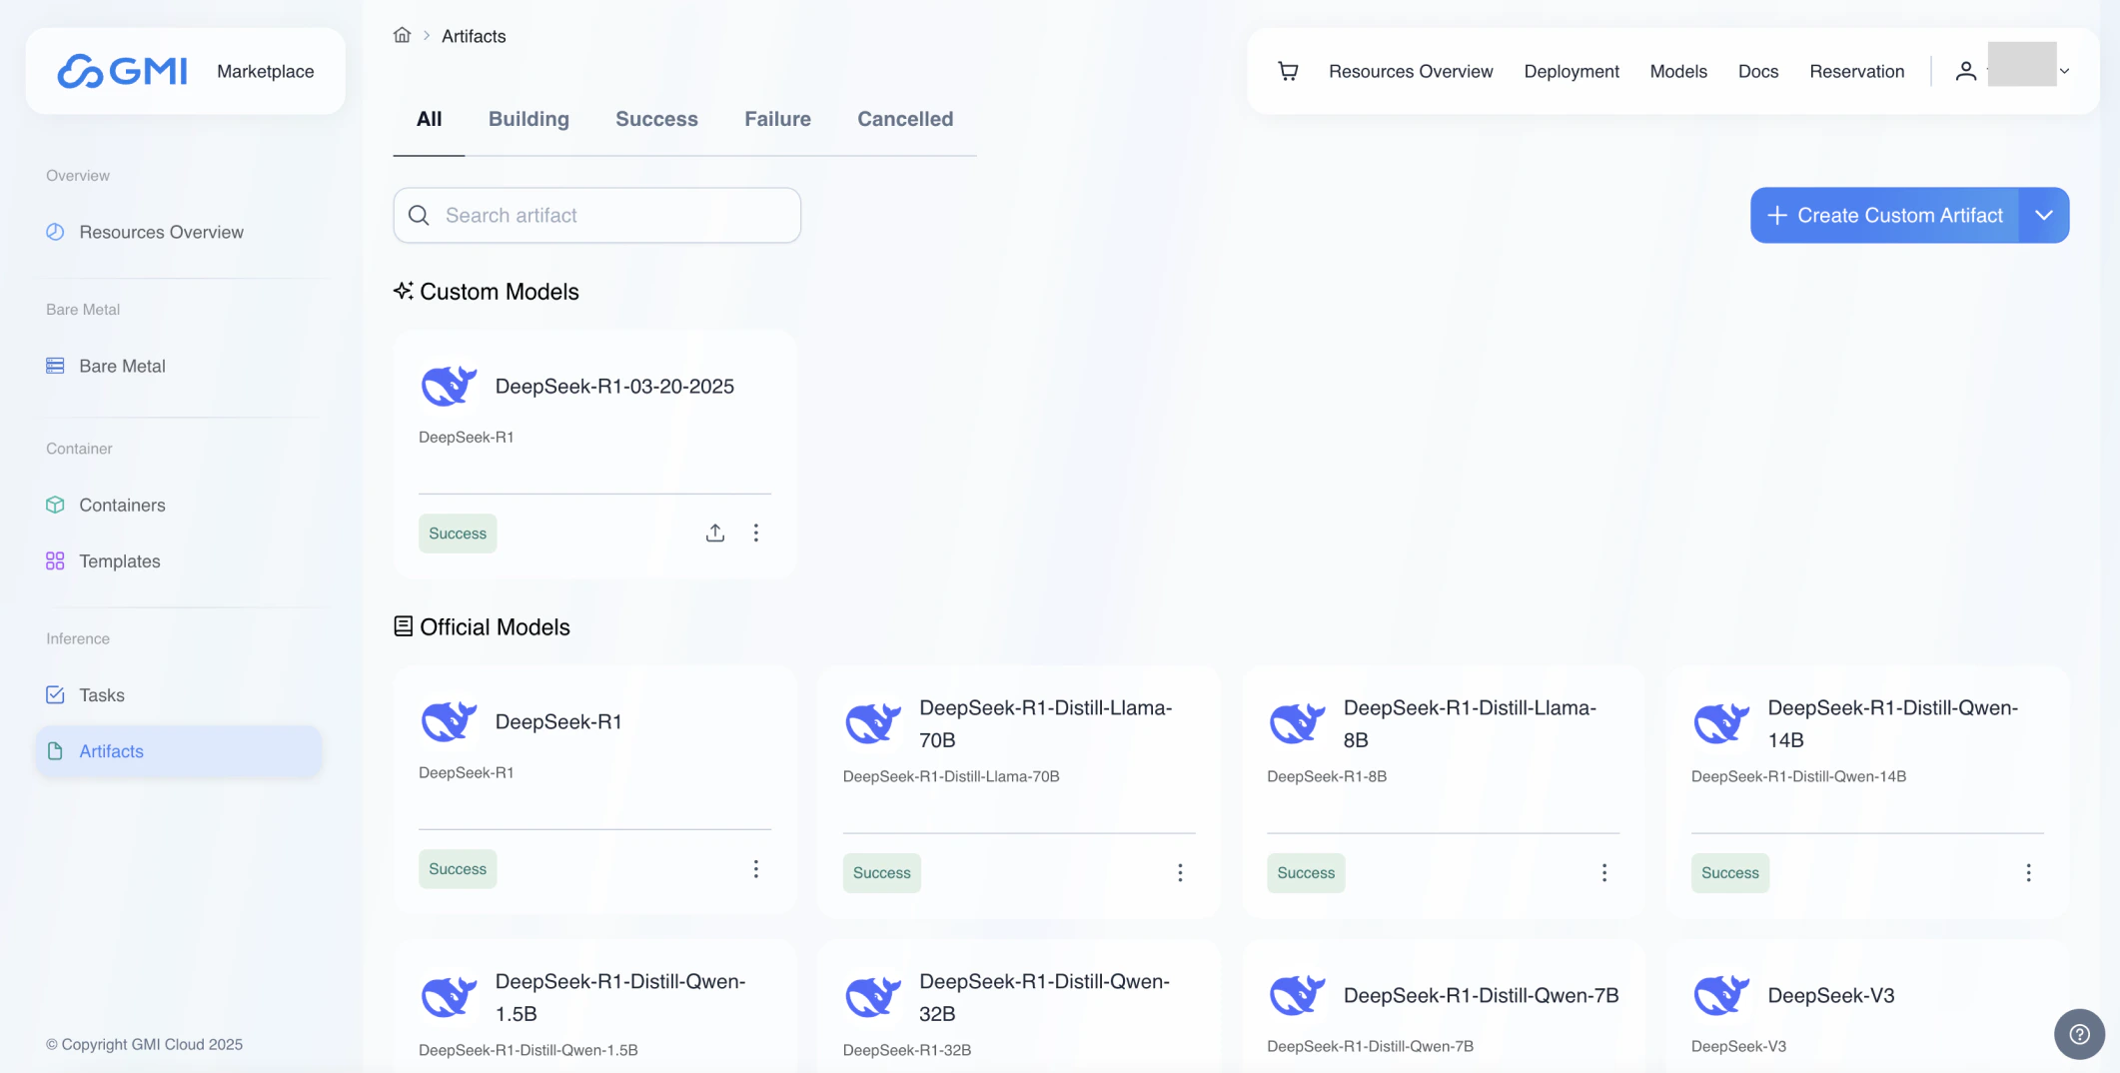Click the Official Models list icon
This screenshot has width=2120, height=1073.
pos(403,626)
